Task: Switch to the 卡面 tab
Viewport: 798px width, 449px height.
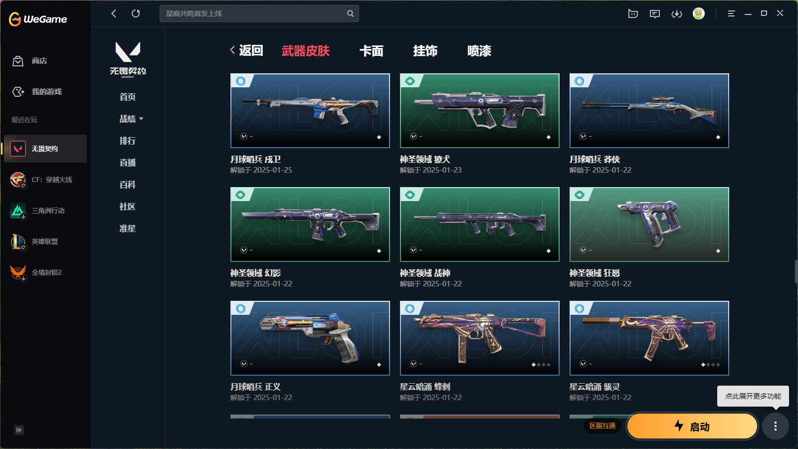Action: [x=372, y=51]
